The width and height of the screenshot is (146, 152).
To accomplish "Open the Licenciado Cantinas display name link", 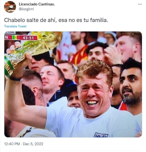I will click(37, 4).
